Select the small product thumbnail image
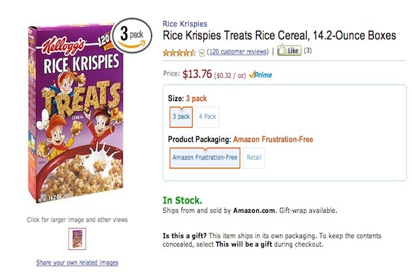The image size is (412, 274). (x=77, y=238)
